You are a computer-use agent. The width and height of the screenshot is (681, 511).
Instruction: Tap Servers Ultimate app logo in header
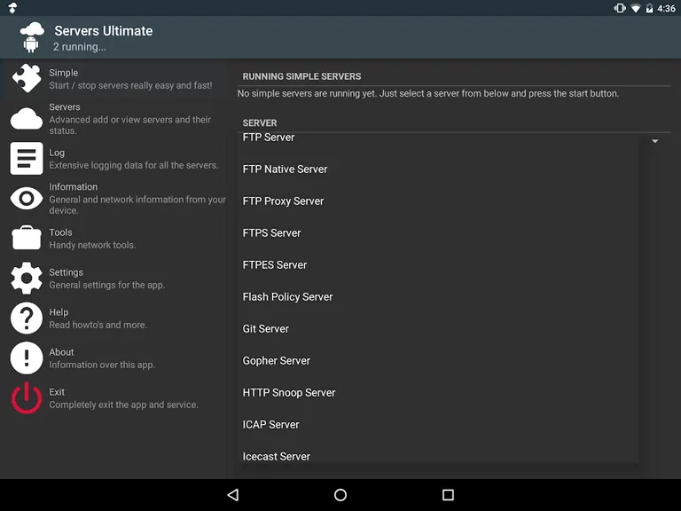click(x=32, y=37)
